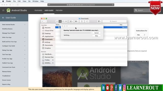Switch Finder to list view
This screenshot has height=91, width=163.
(x=60, y=21)
